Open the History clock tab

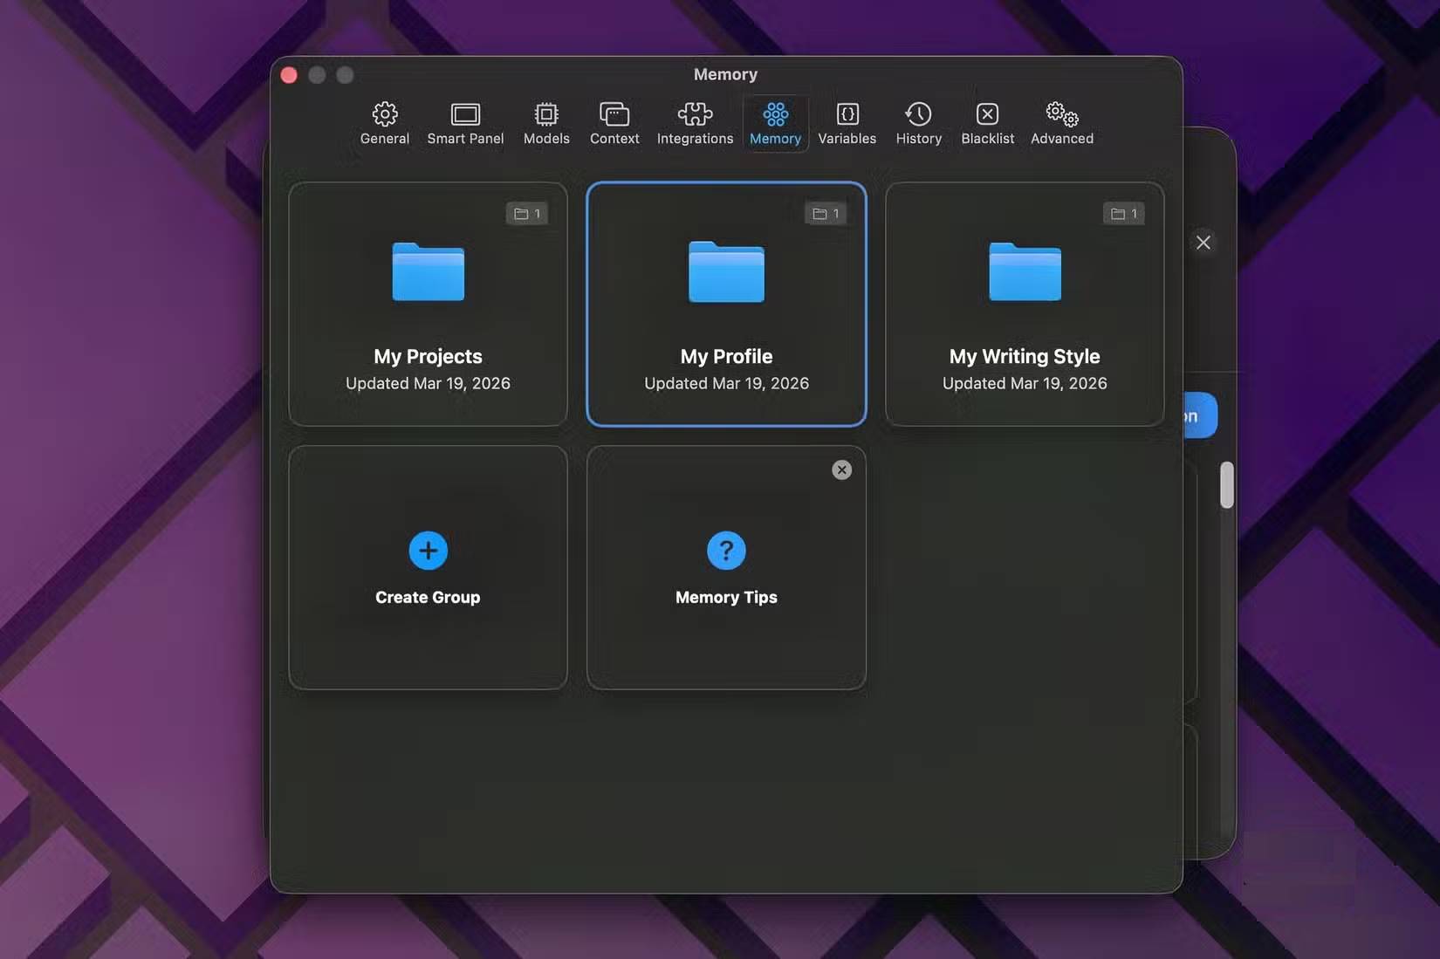pos(918,123)
